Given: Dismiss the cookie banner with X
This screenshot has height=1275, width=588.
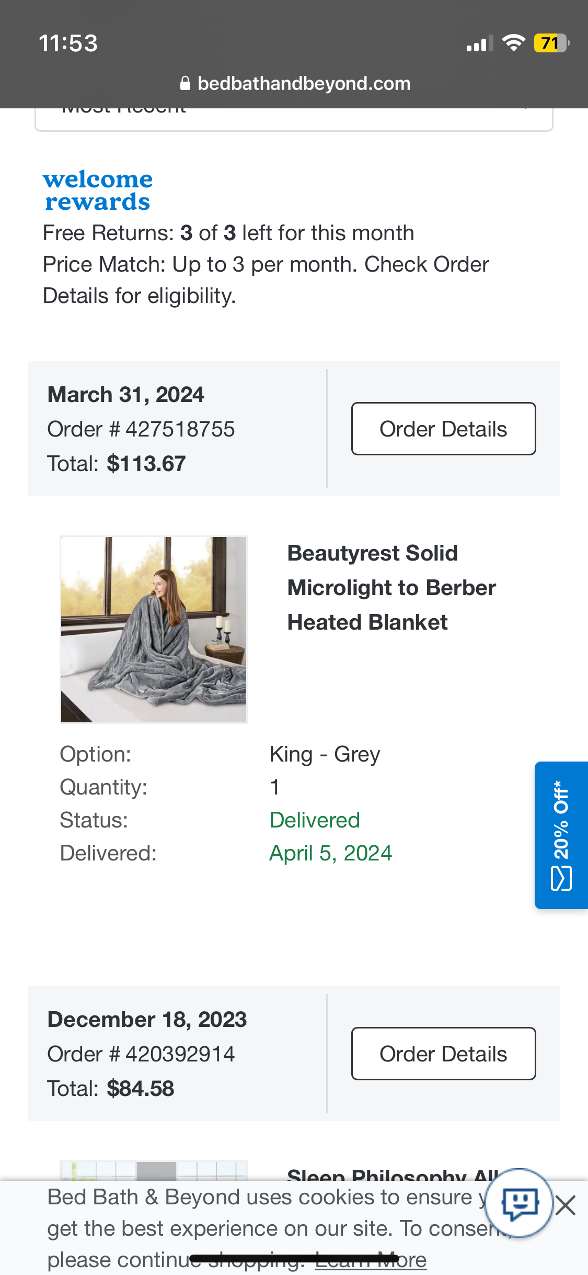Looking at the screenshot, I should point(566,1205).
